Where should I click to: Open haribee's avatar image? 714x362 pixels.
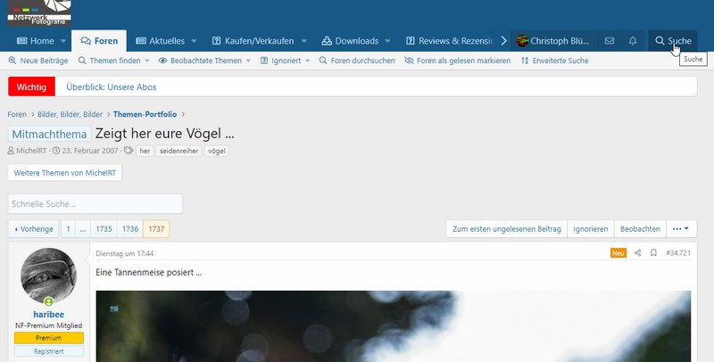48,276
